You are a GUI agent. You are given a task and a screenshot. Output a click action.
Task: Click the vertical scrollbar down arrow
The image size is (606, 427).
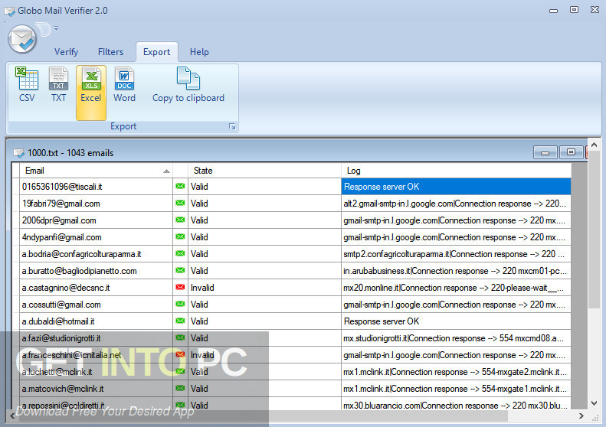pos(594,403)
